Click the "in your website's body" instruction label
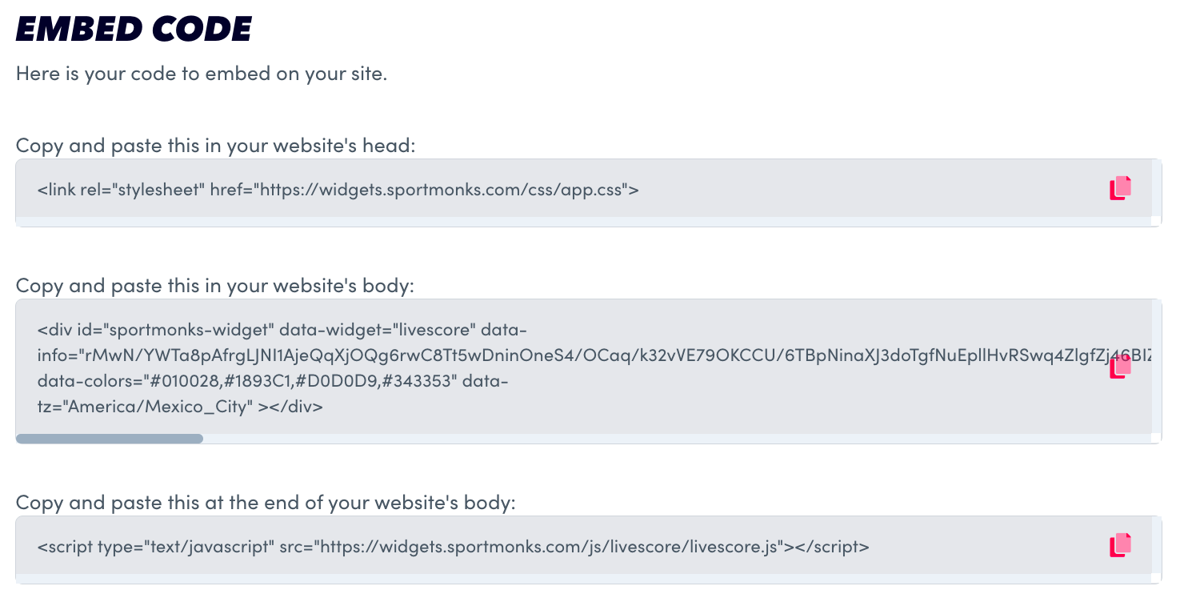The image size is (1184, 602). tap(215, 286)
